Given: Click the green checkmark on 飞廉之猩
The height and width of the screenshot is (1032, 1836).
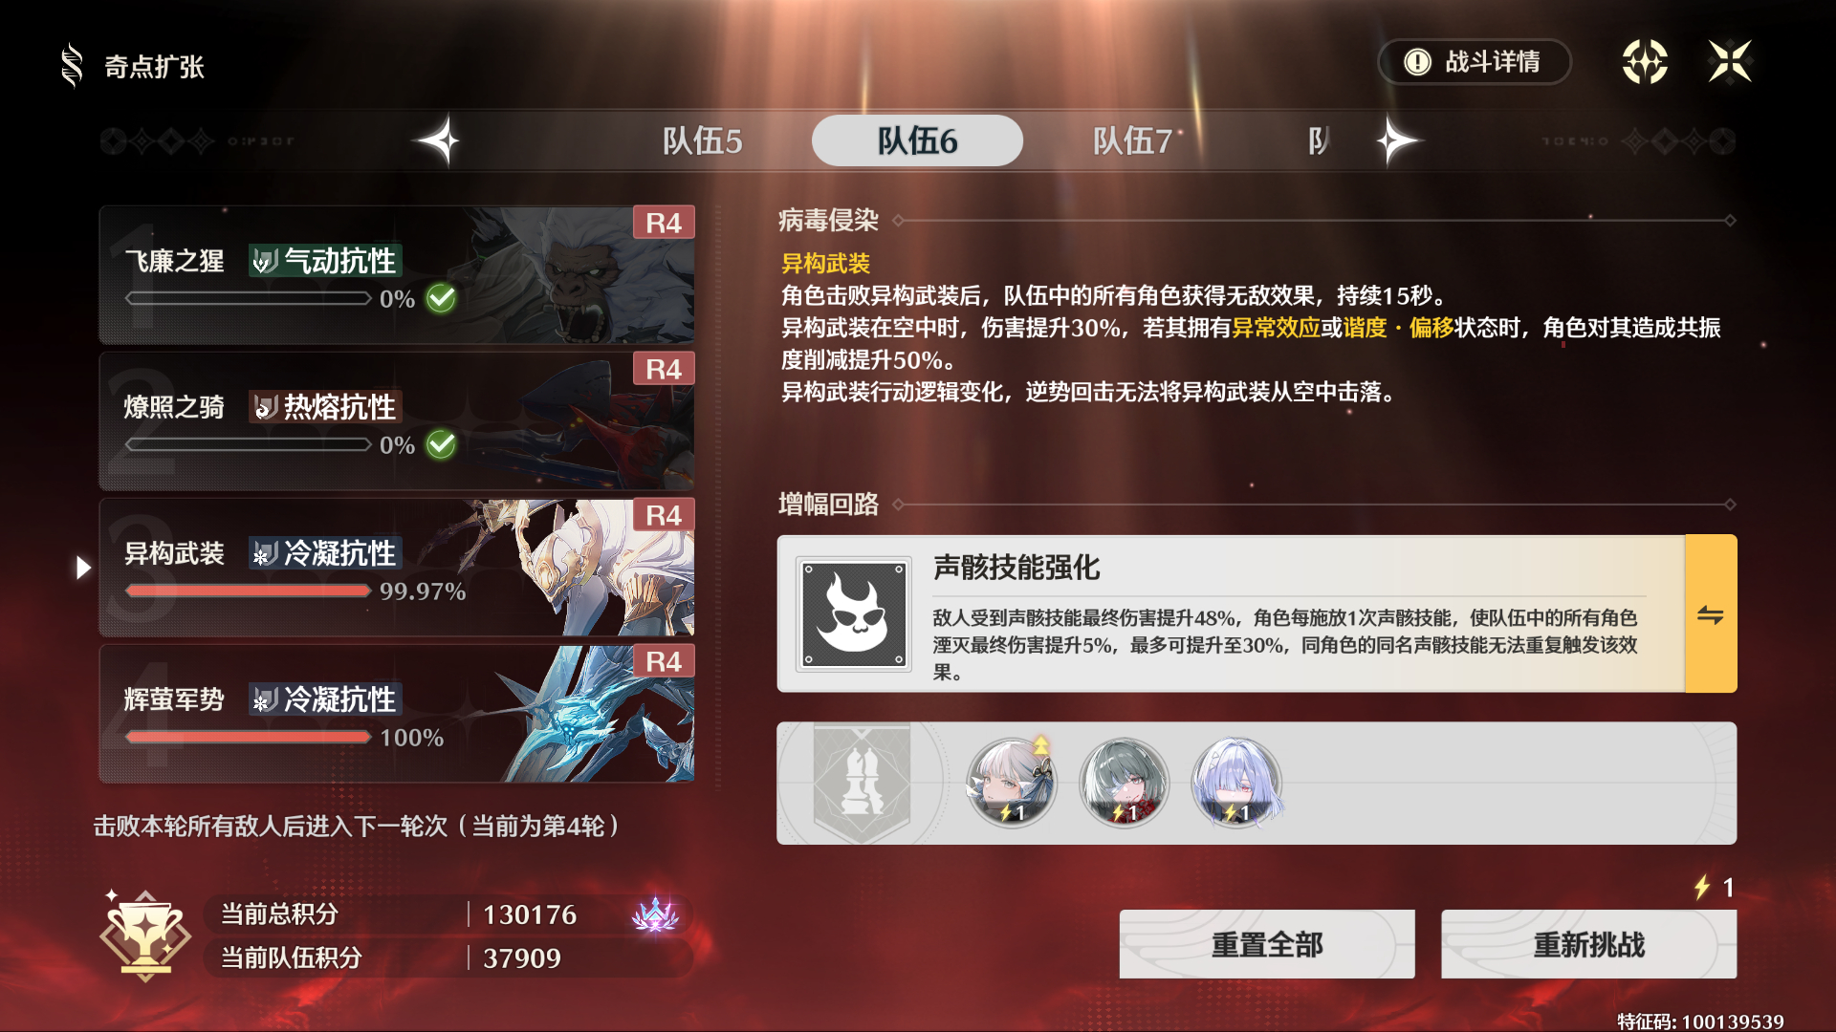Looking at the screenshot, I should [441, 299].
